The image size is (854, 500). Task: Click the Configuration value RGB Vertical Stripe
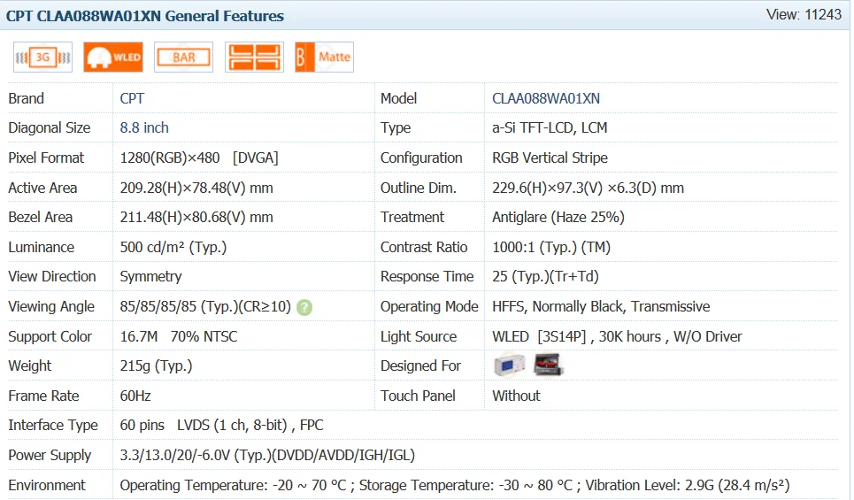tap(550, 158)
